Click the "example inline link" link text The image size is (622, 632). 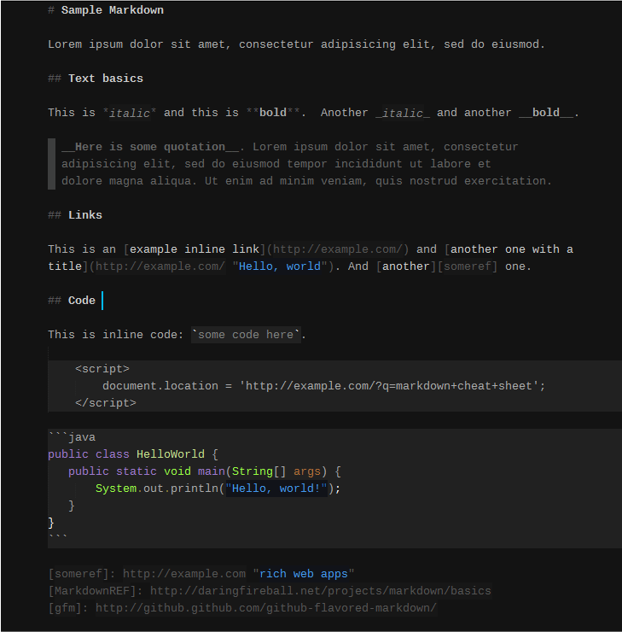point(194,249)
